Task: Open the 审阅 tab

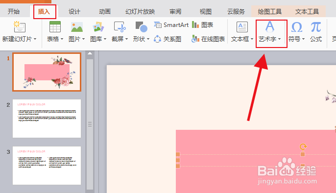Action: click(x=175, y=12)
